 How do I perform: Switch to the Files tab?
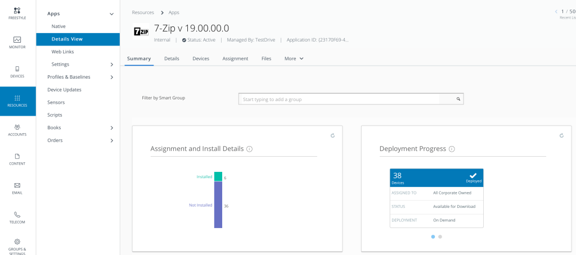(266, 58)
